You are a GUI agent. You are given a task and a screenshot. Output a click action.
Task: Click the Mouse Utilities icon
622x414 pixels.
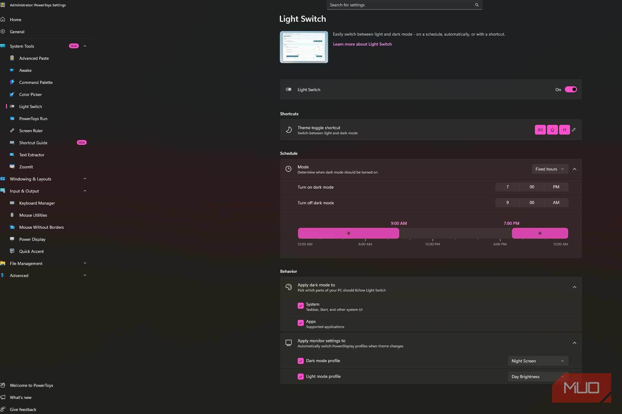[12, 215]
